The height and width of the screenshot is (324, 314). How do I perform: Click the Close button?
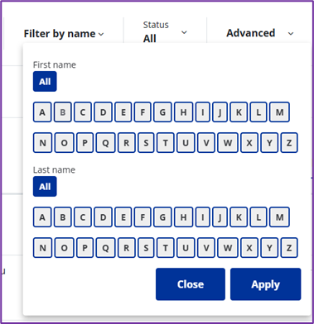tap(191, 284)
